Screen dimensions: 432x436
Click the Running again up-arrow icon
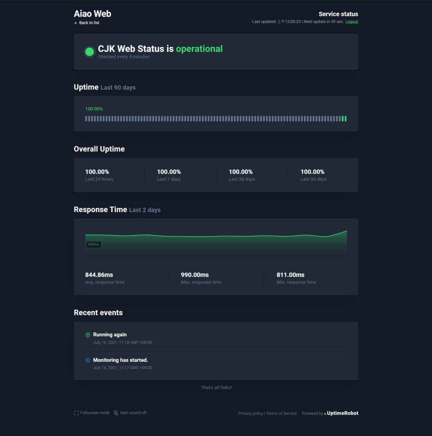coord(88,335)
